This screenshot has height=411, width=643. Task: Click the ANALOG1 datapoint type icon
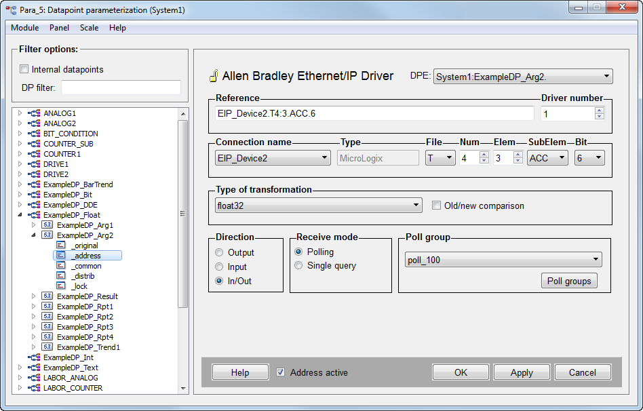pos(33,113)
